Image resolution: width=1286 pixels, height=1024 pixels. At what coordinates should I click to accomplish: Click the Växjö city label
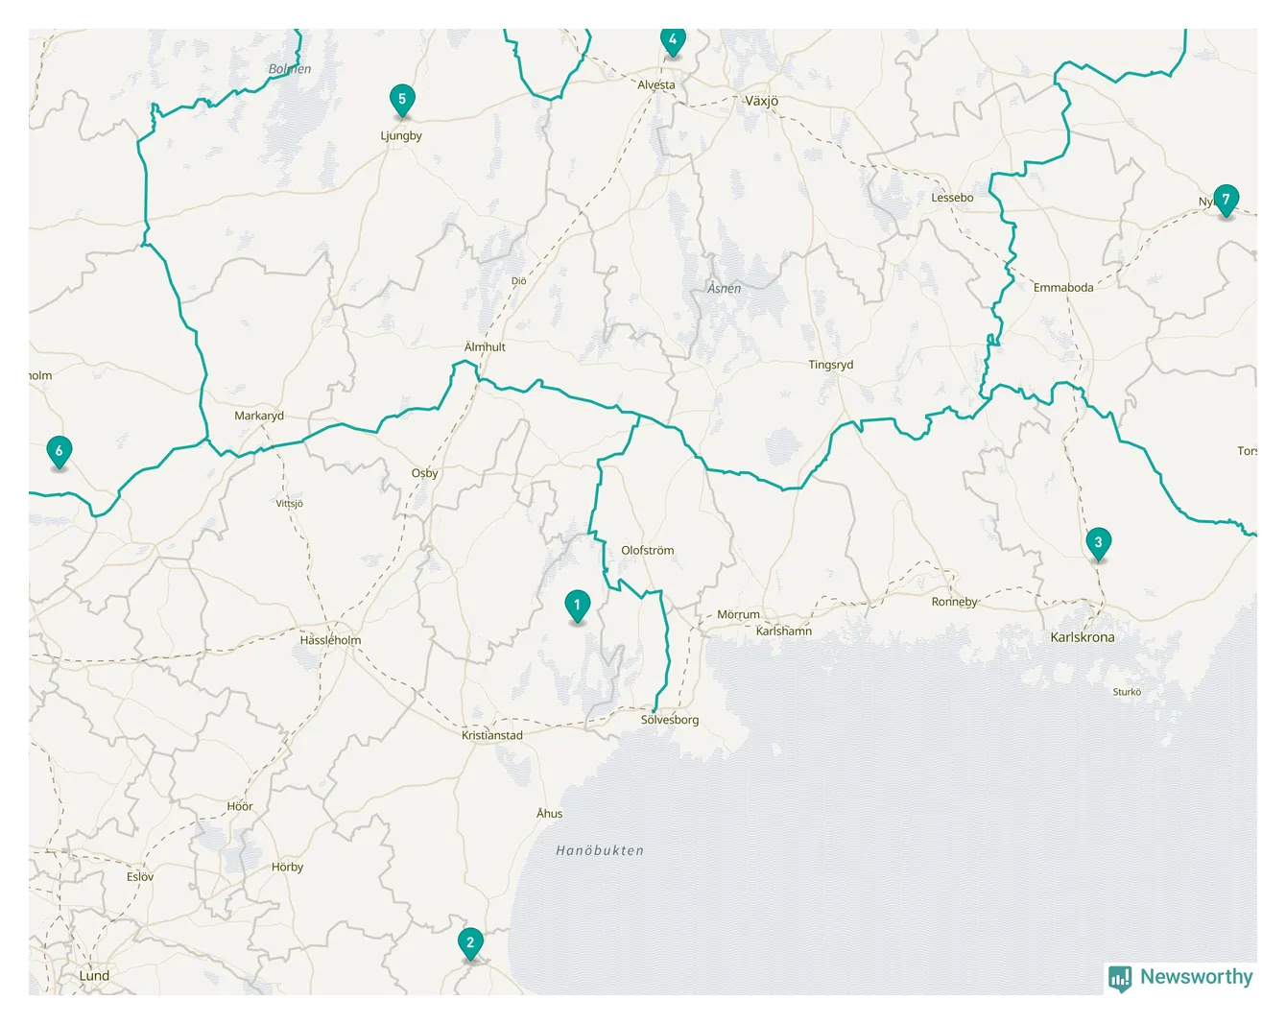762,100
